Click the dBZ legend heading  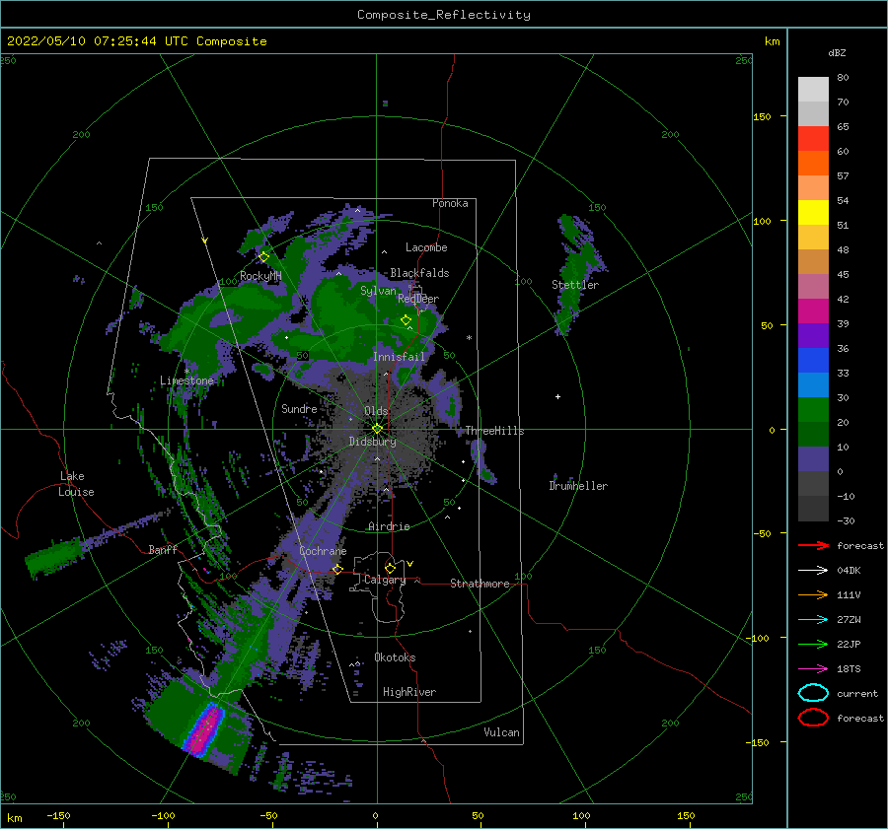(x=837, y=52)
